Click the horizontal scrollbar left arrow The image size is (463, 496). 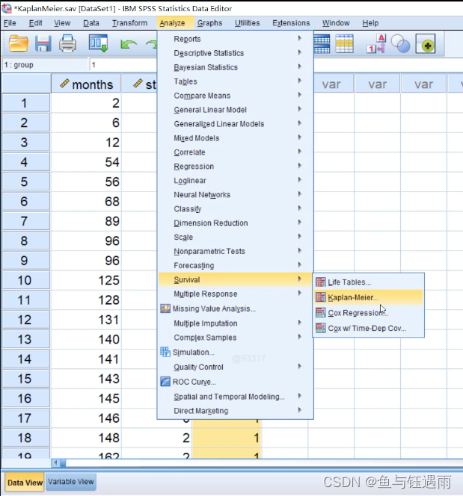55,463
